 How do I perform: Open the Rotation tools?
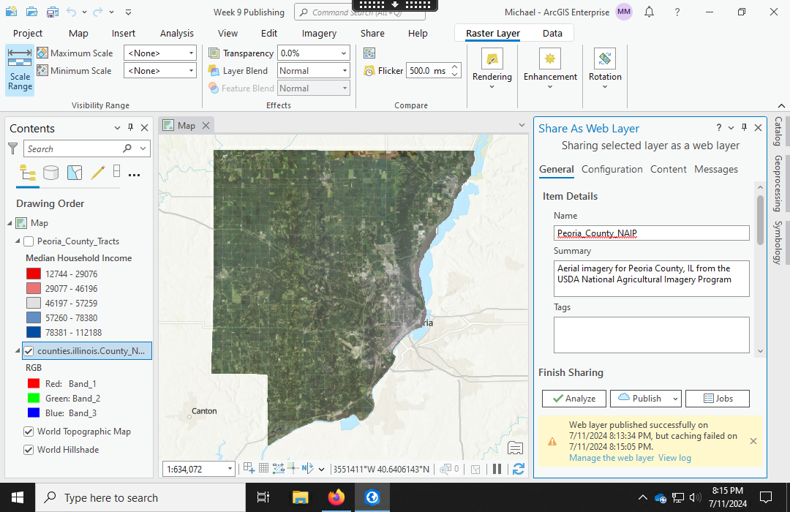pyautogui.click(x=605, y=69)
